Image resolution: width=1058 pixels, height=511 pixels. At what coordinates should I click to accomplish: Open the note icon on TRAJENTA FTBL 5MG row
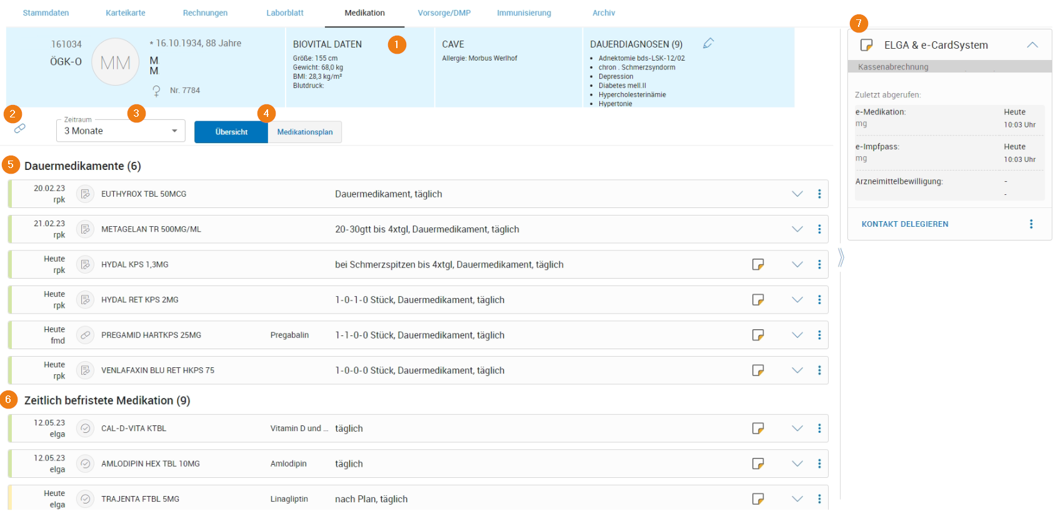coord(757,499)
